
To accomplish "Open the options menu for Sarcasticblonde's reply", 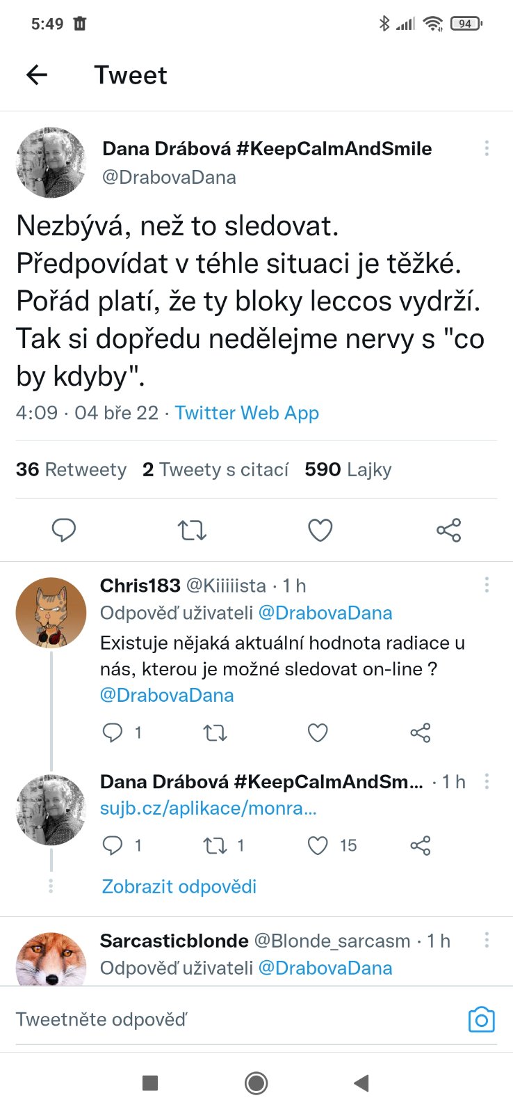I will click(x=487, y=941).
